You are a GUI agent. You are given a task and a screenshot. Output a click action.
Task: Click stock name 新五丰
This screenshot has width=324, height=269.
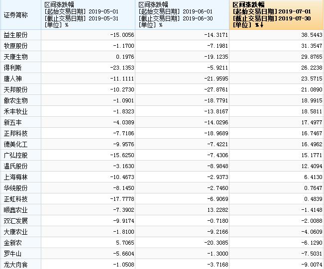coord(12,122)
